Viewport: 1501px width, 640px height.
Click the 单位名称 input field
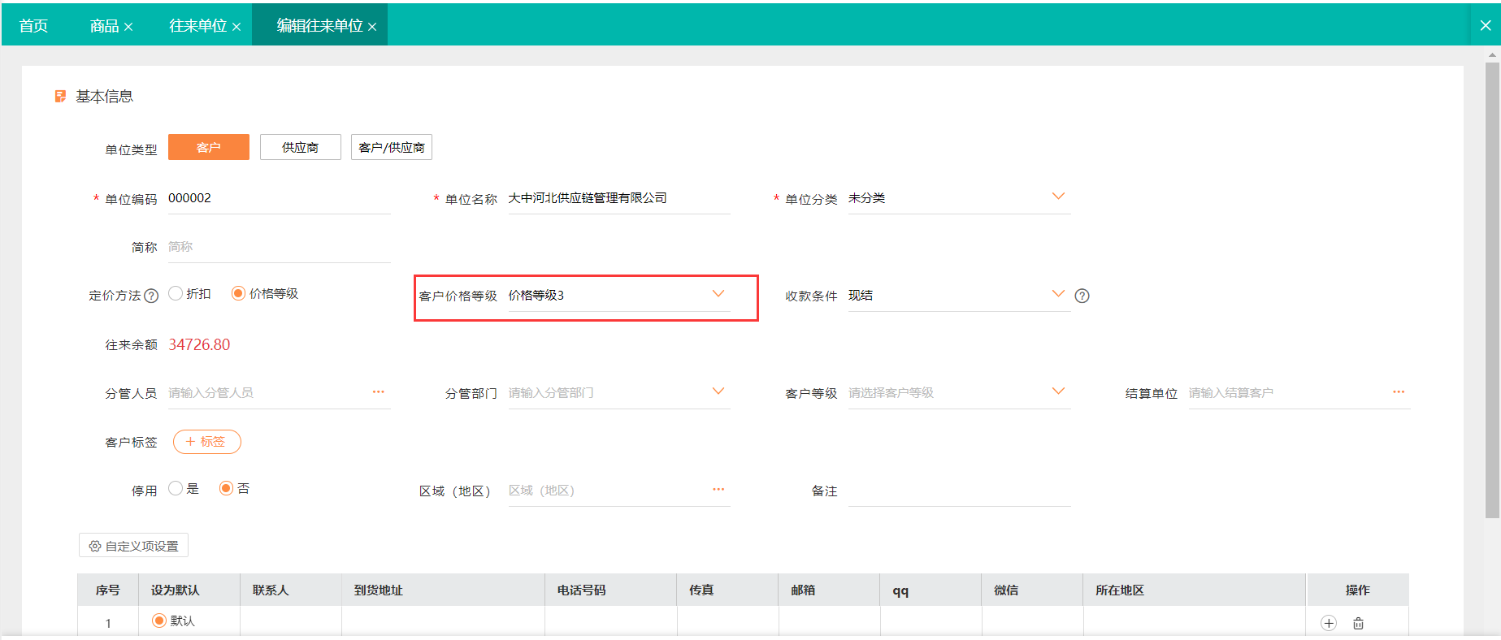[619, 198]
